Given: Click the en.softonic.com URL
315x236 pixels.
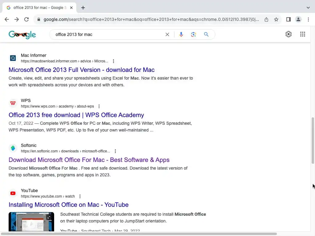Looking at the screenshot, I should [66, 151].
